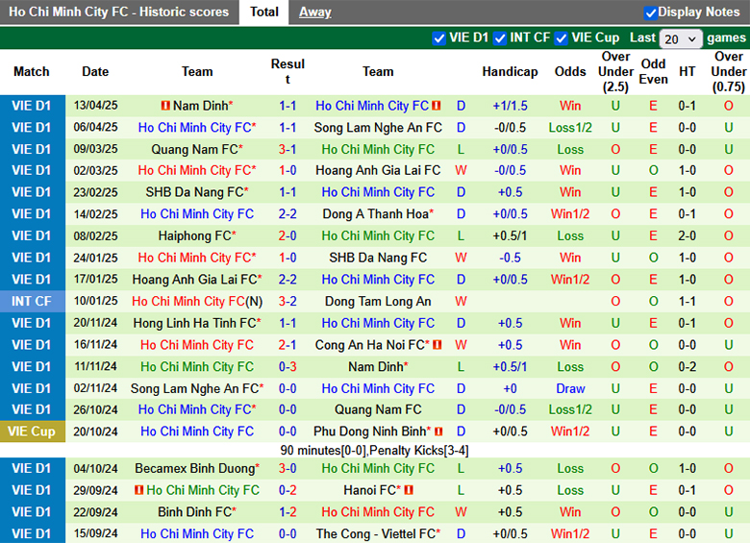This screenshot has width=750, height=543.
Task: Click the Odd Even column header
Action: (x=654, y=72)
